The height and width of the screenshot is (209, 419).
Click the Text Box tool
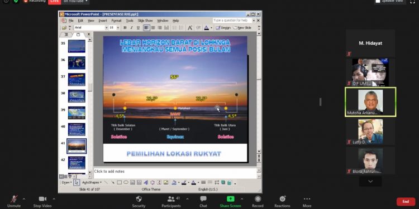(x=132, y=182)
